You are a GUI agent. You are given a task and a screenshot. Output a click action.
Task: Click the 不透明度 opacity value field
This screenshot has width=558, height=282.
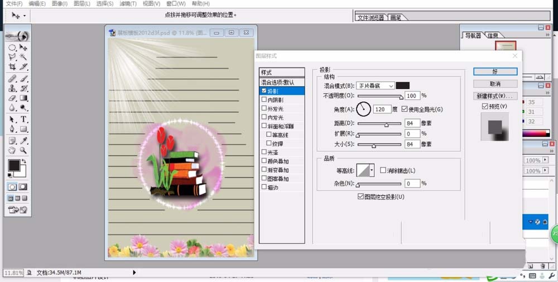point(412,95)
